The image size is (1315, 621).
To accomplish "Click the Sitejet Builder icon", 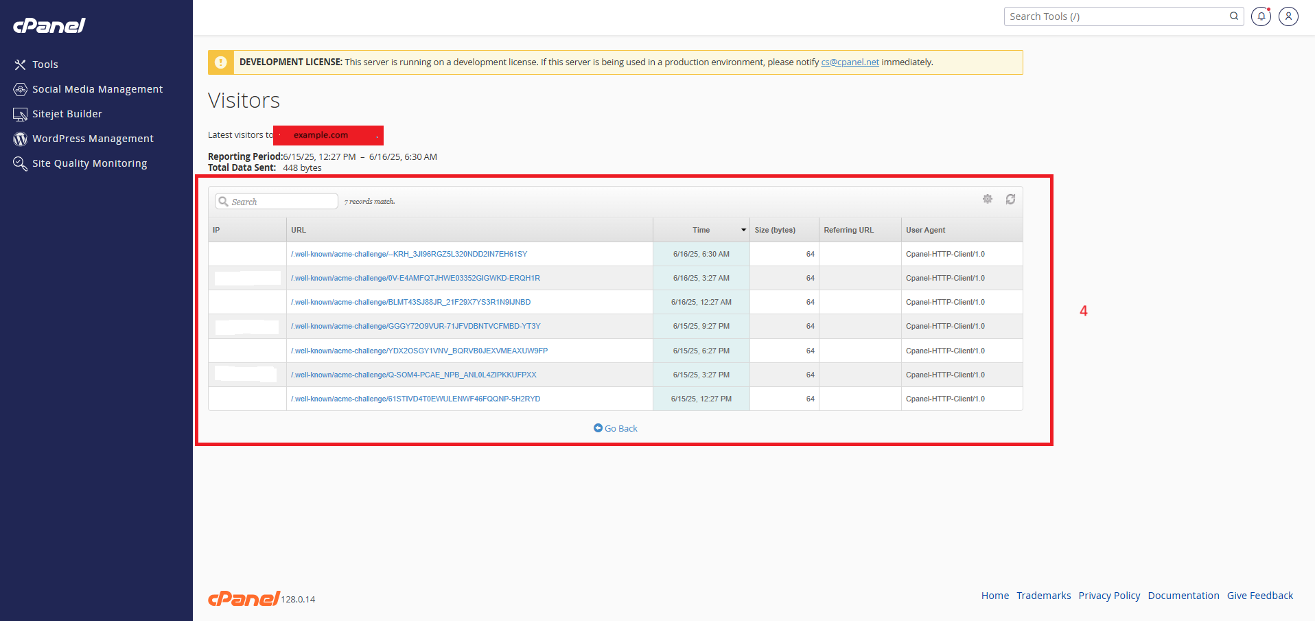I will coord(20,114).
